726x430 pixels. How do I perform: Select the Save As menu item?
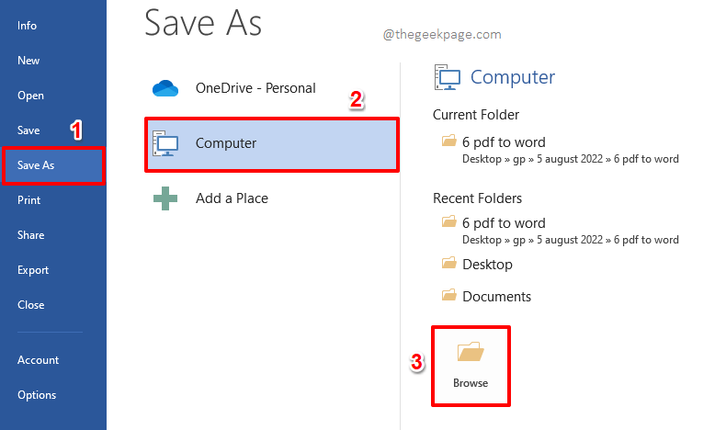pyautogui.click(x=35, y=165)
